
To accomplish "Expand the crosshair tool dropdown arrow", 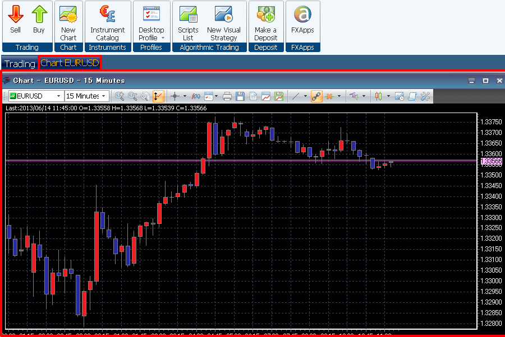I will point(185,96).
